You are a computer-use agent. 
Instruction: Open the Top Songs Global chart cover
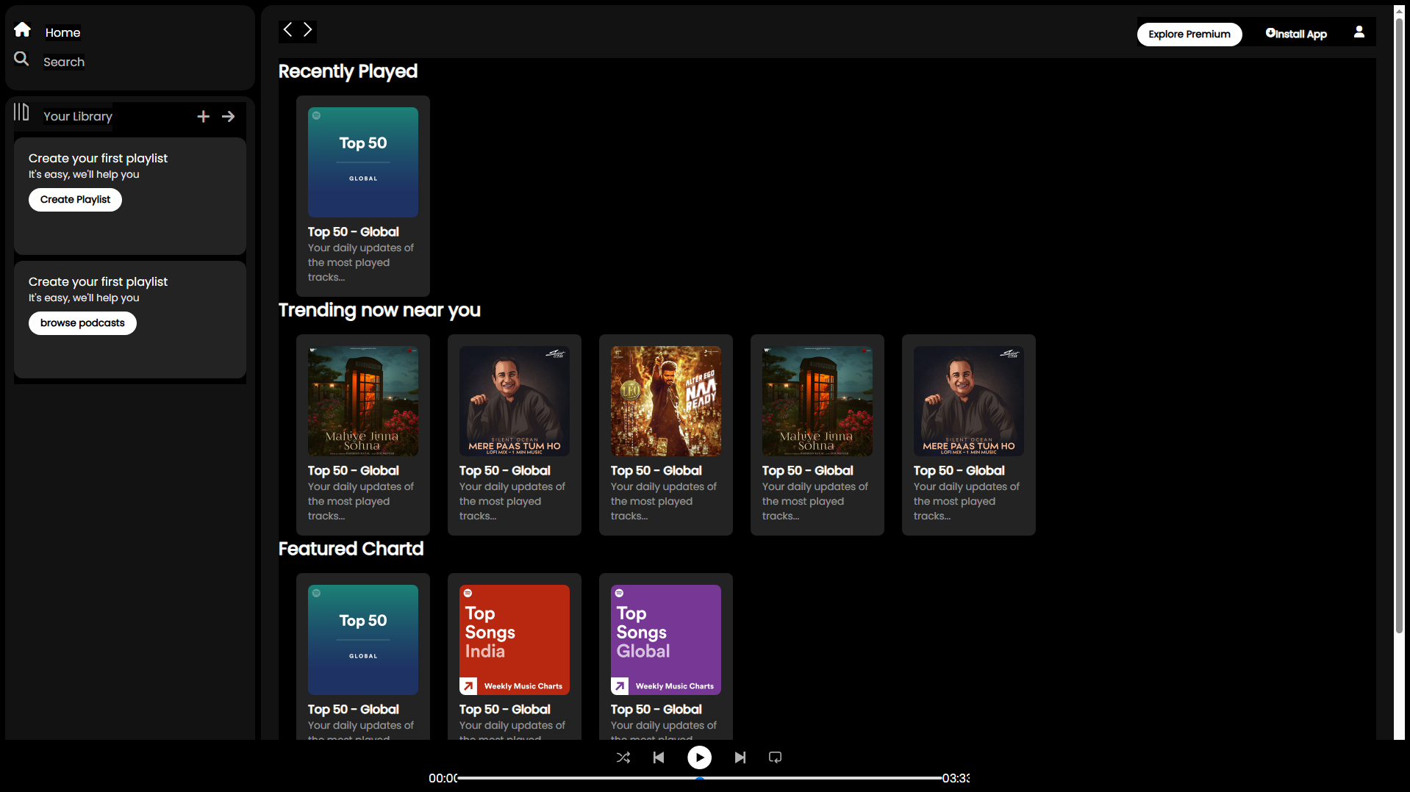[666, 640]
